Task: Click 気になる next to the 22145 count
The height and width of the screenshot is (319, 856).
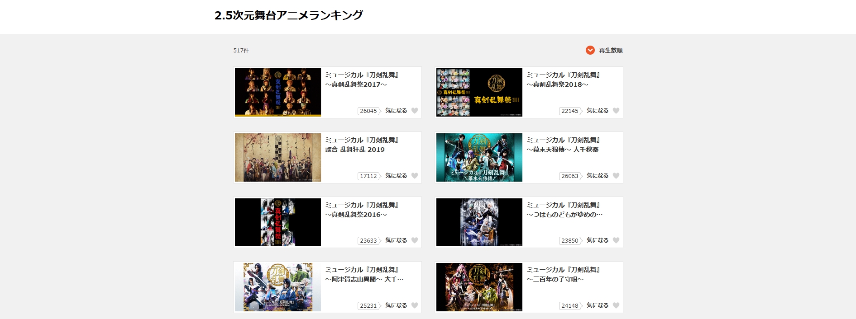Action: point(598,111)
